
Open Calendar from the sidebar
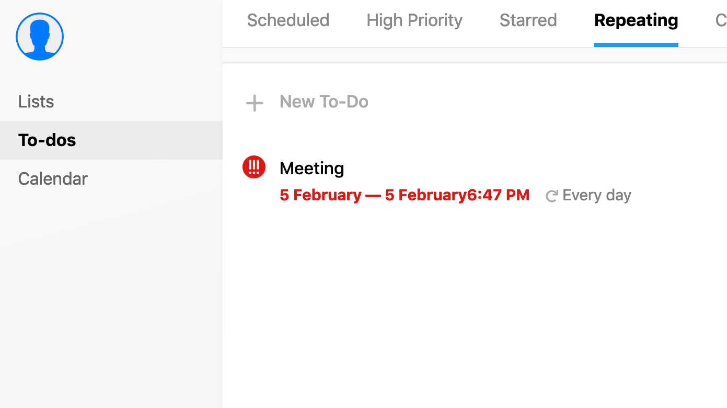(x=53, y=178)
